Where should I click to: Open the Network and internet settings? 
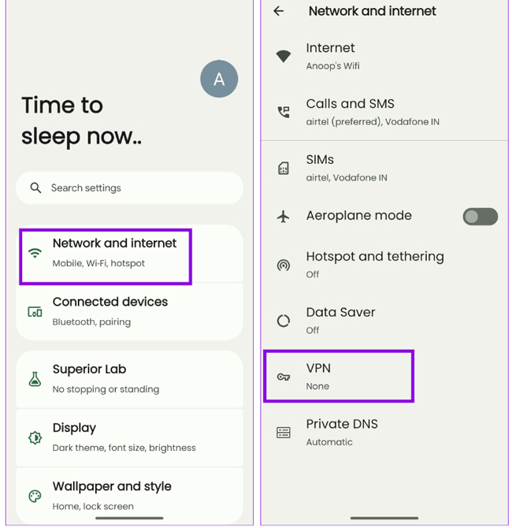pyautogui.click(x=114, y=253)
